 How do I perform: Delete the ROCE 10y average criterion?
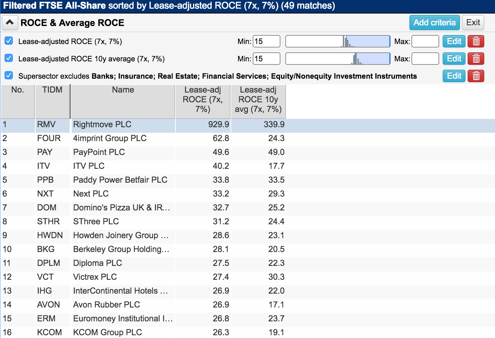coord(476,59)
